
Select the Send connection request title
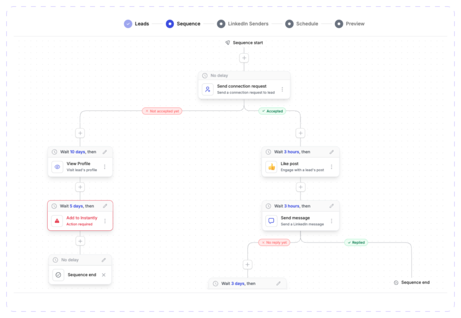click(x=242, y=86)
